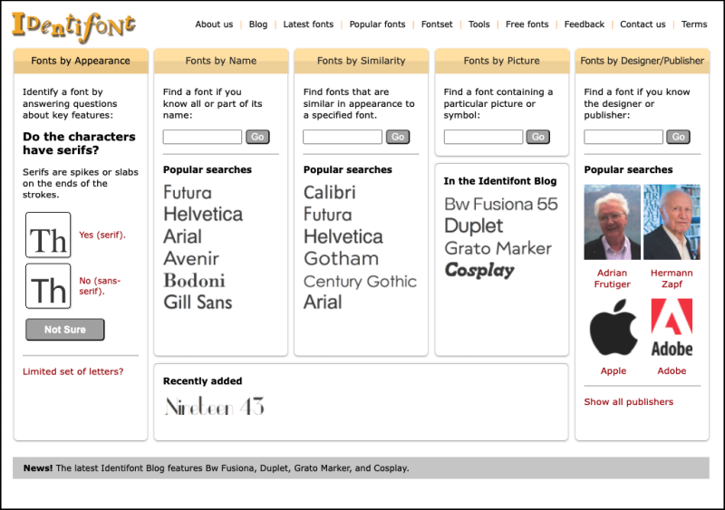Open Gotham in similarity popular searches
725x510 pixels.
[342, 258]
